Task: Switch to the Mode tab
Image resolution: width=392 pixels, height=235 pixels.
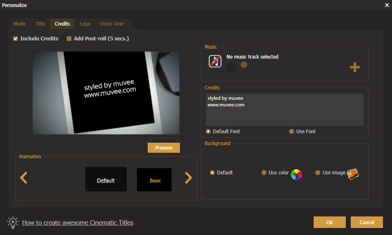Action: point(19,24)
